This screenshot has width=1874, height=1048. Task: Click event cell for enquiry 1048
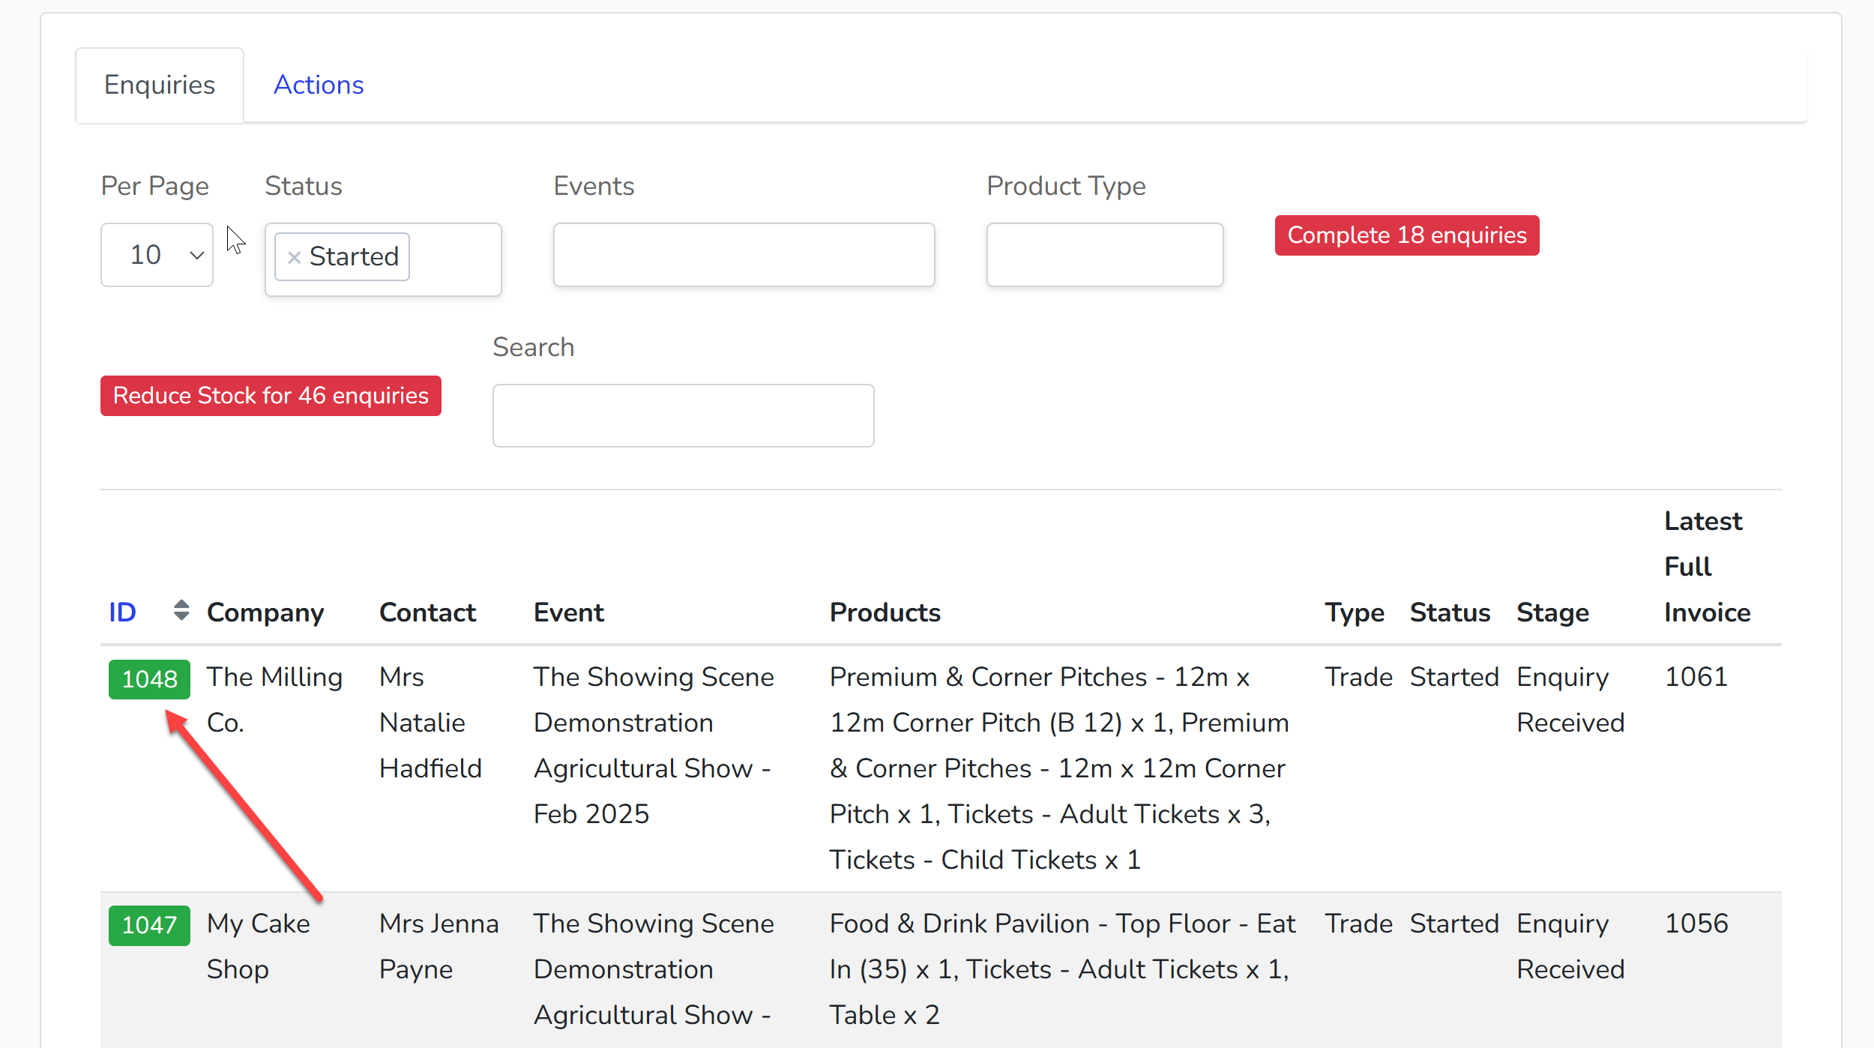click(x=653, y=746)
